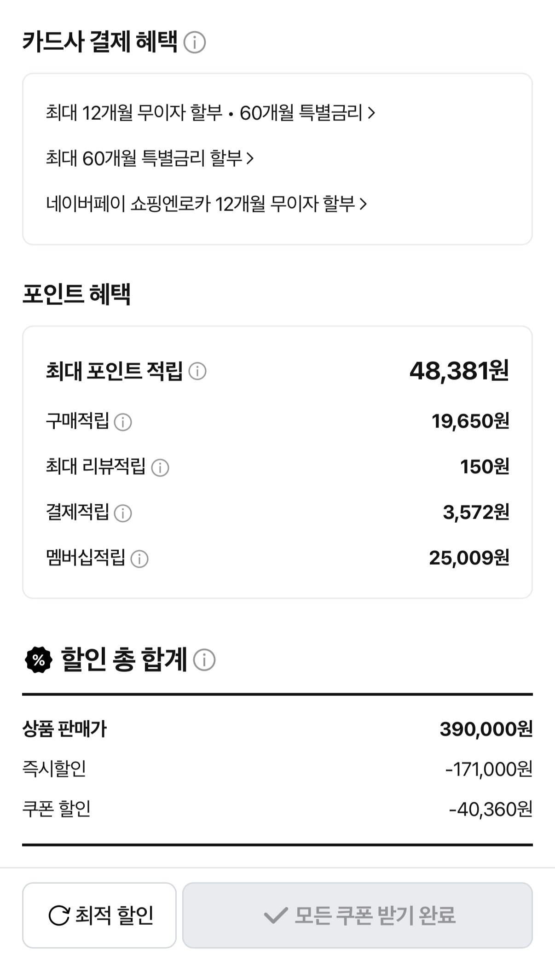Open 최대 12개월 무이자 할부 details
555x962 pixels.
[210, 113]
